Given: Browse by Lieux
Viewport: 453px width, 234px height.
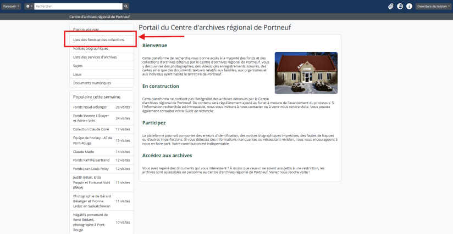Looking at the screenshot, I should coord(78,74).
